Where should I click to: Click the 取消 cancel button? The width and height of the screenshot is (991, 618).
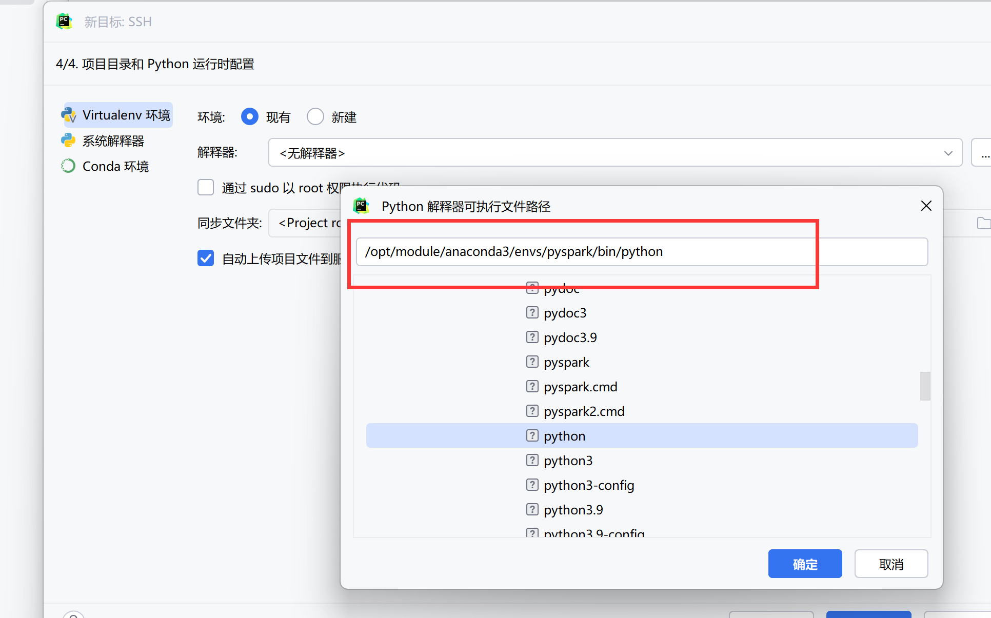click(x=891, y=564)
